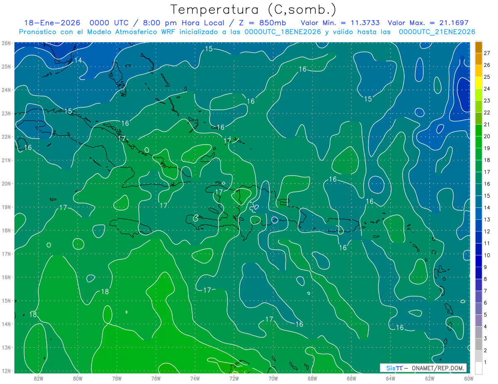Click the yellow swatch in the color scale

tap(478, 82)
